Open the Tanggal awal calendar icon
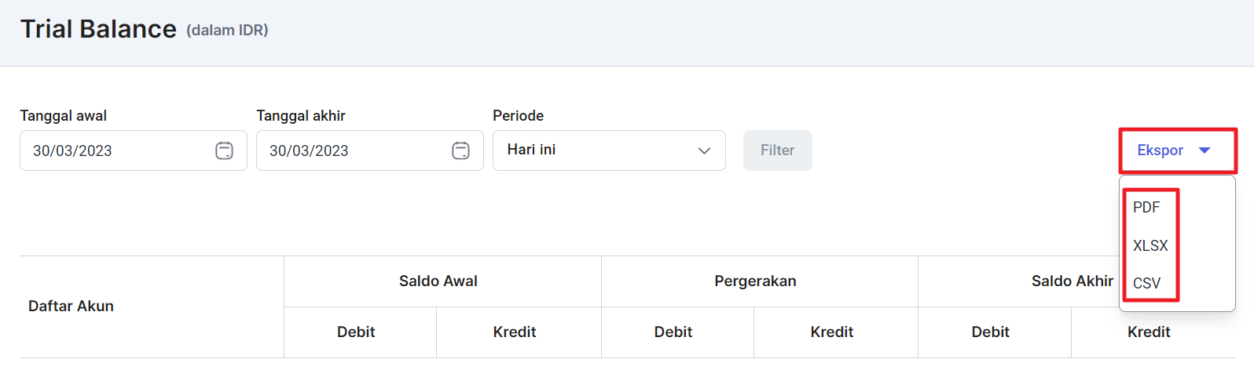Screen dimensions: 1254x370 [224, 151]
